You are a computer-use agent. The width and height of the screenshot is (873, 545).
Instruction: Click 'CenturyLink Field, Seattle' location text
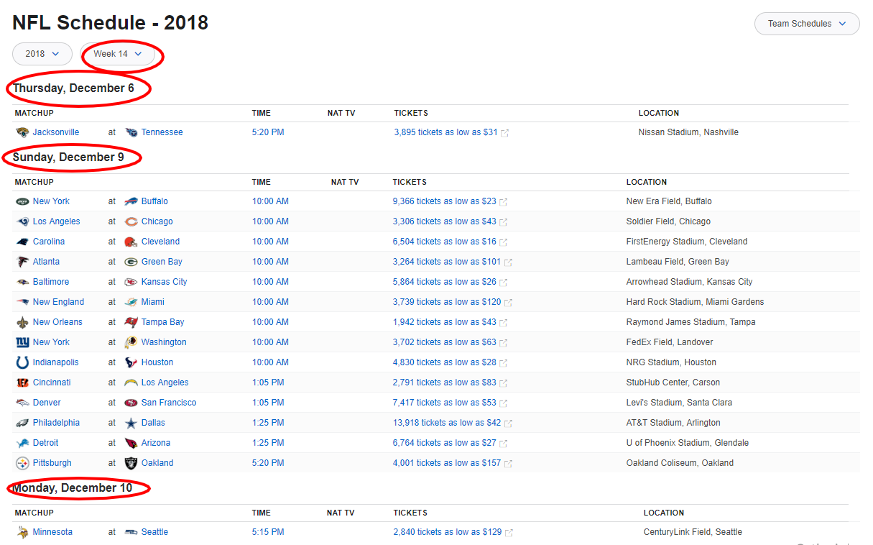pos(693,532)
